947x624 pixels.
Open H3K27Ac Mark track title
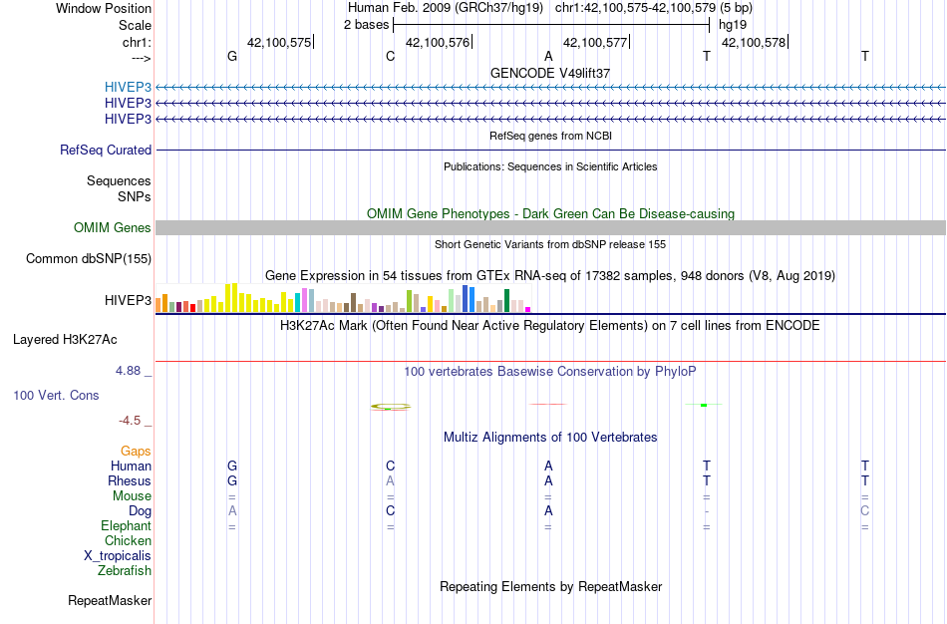pos(550,326)
